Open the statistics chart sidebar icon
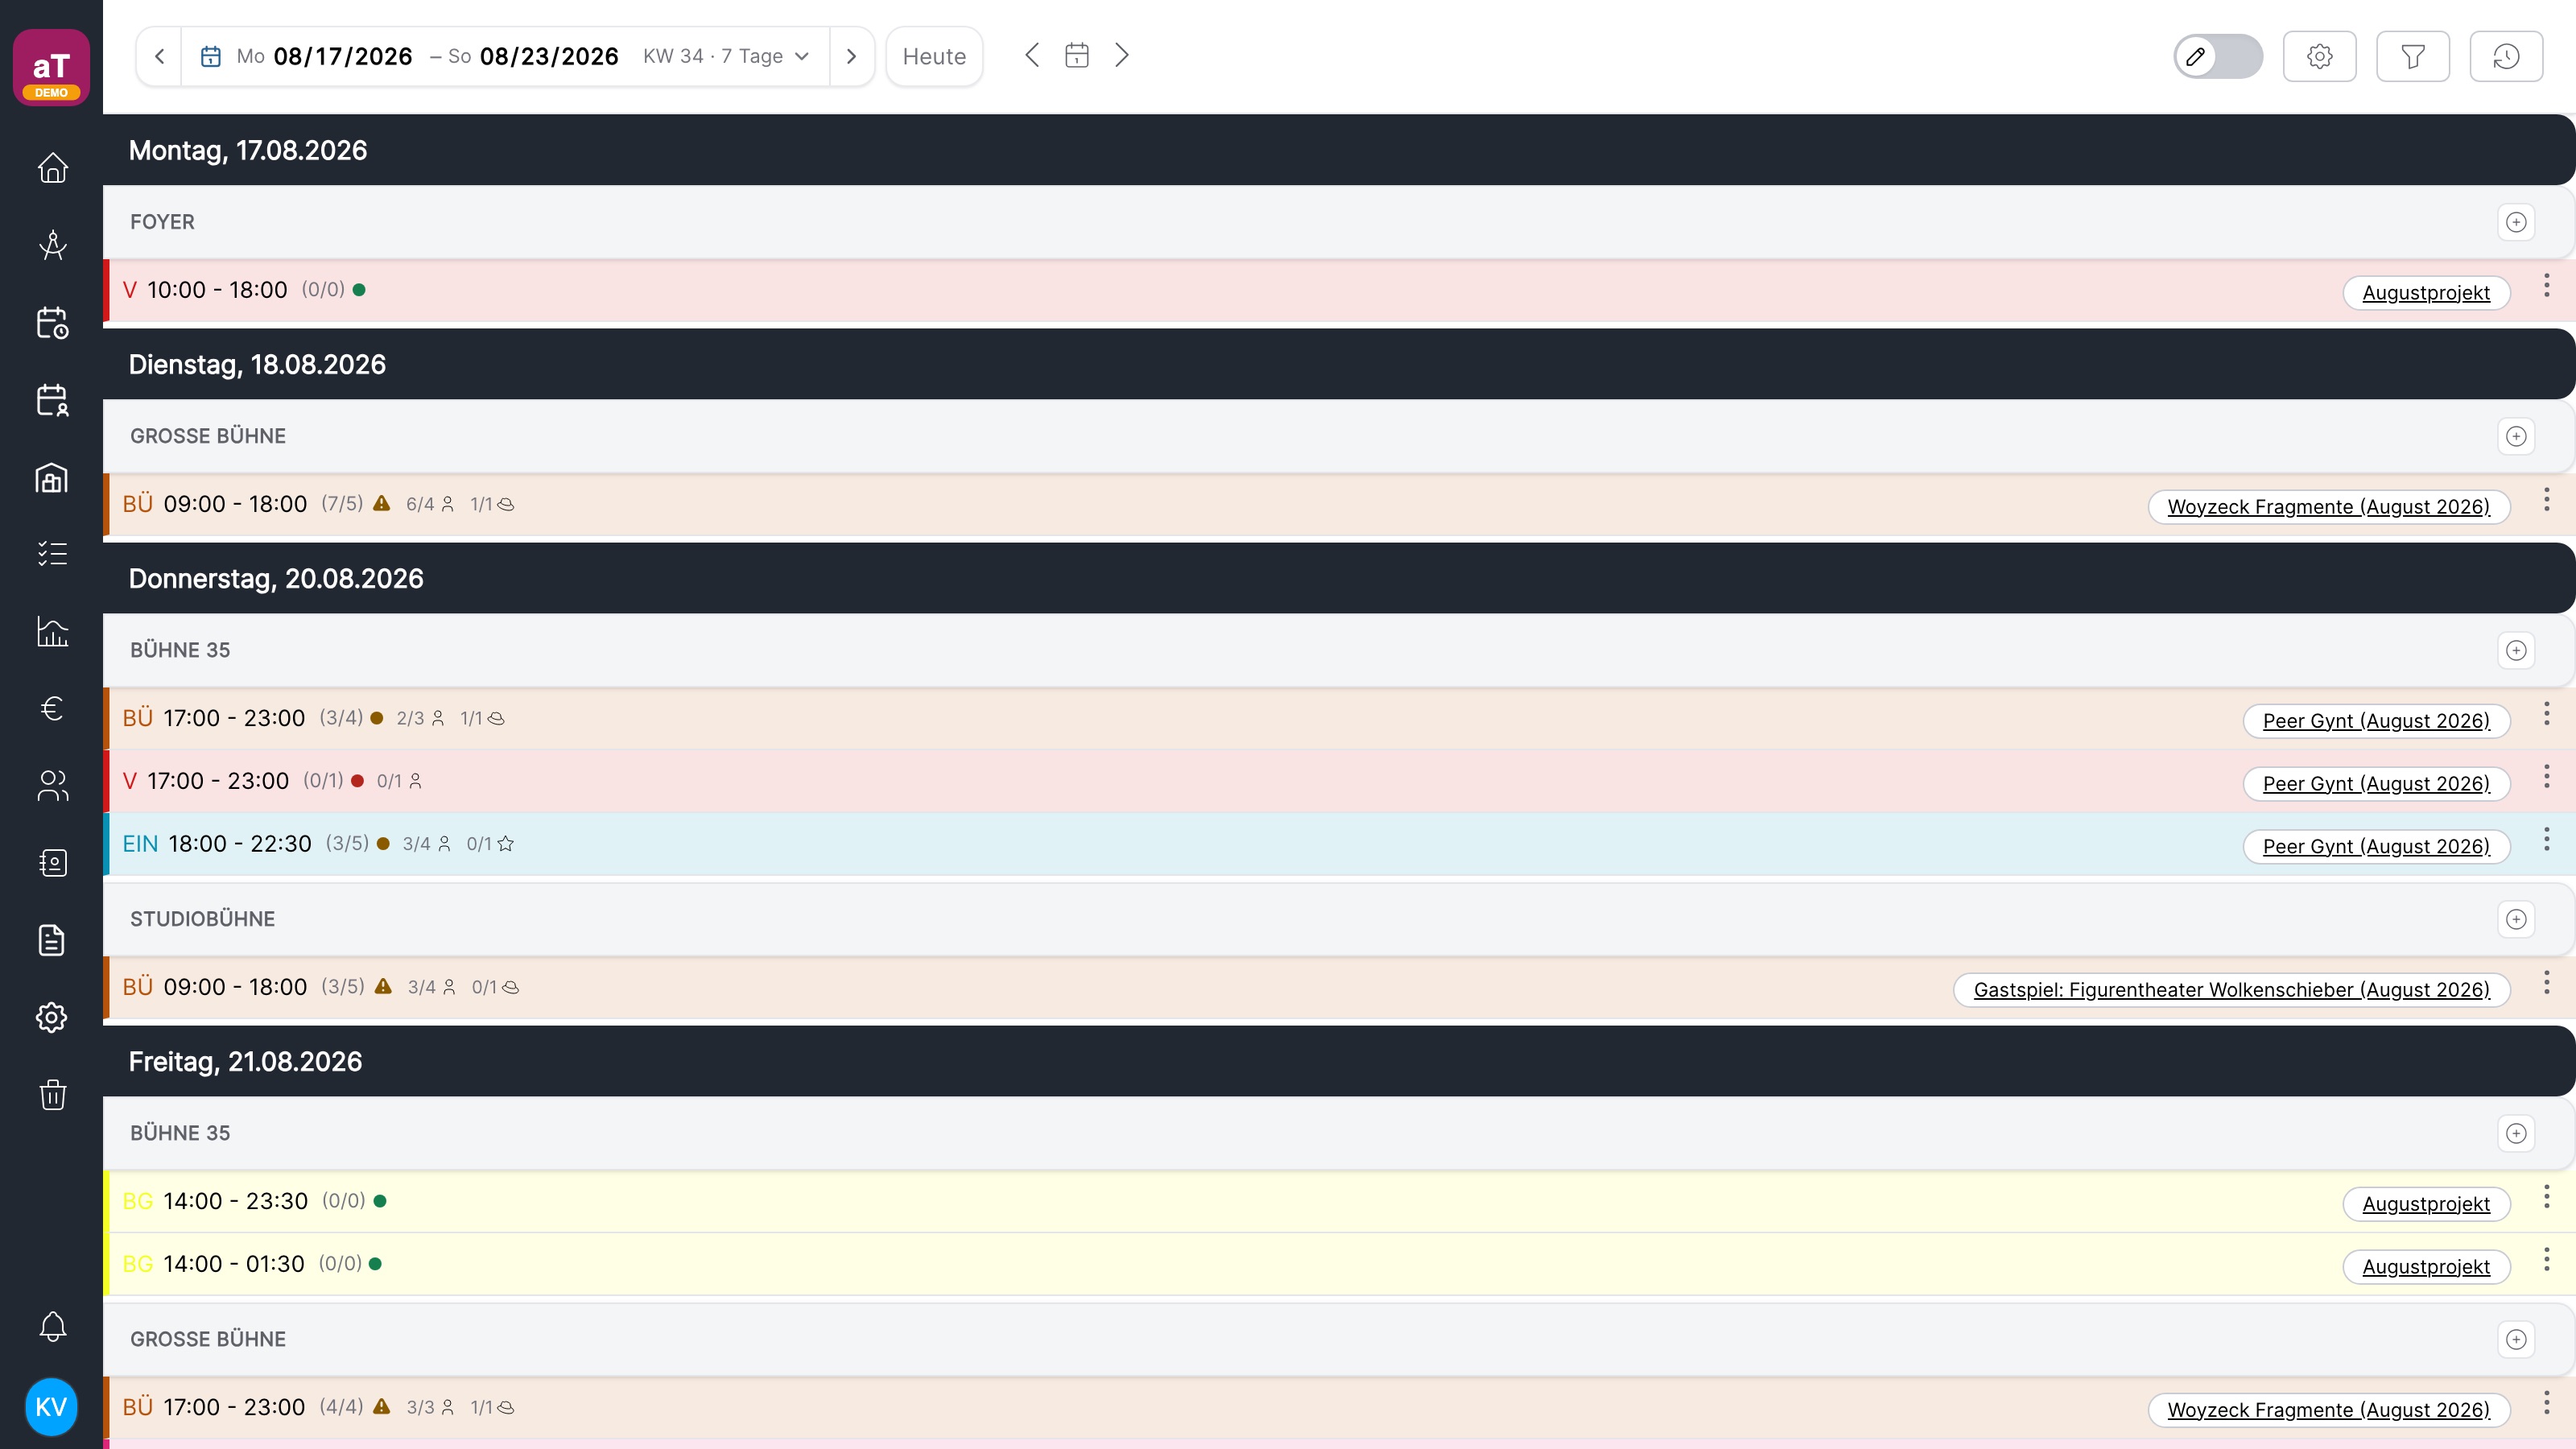 52,631
